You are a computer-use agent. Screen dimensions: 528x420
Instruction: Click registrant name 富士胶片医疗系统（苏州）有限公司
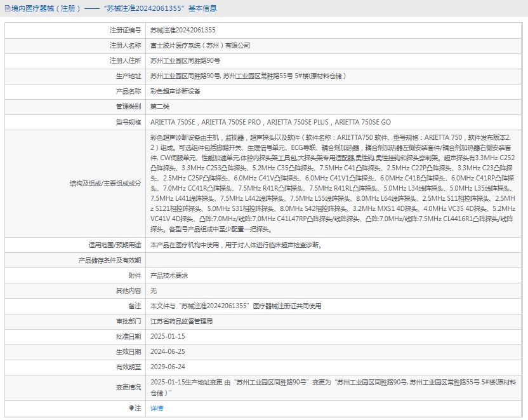[x=200, y=46]
